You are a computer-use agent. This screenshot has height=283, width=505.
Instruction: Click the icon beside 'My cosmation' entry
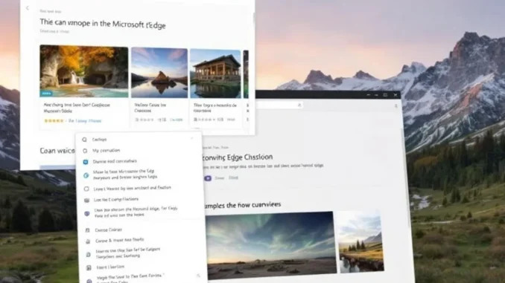pos(85,151)
